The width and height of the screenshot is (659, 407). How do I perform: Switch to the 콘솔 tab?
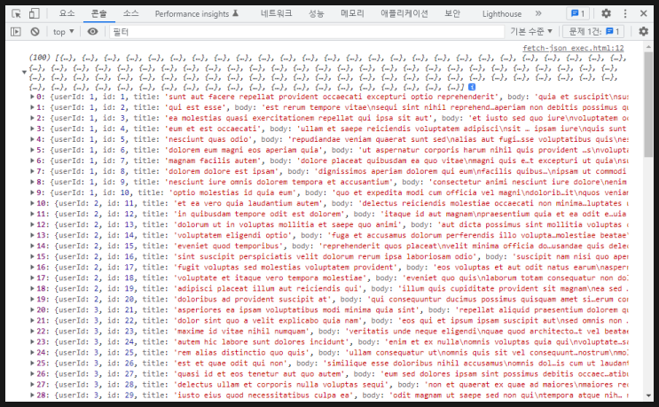[99, 13]
